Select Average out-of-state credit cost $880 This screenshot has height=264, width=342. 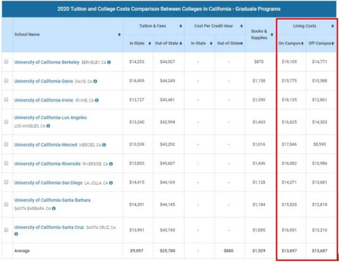pyautogui.click(x=228, y=251)
